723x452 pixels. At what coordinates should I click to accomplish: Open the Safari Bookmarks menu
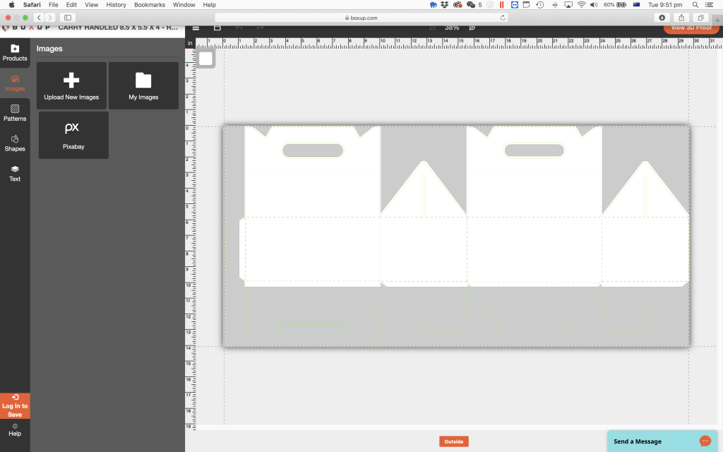[149, 4]
